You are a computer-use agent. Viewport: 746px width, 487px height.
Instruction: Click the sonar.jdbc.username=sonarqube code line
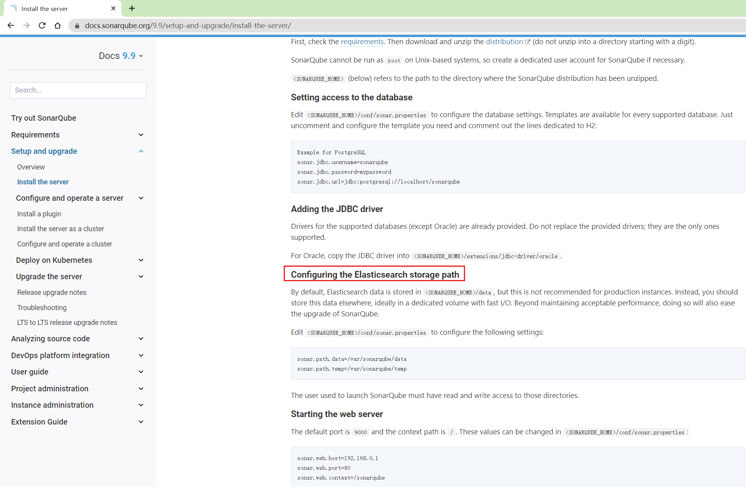click(x=342, y=162)
